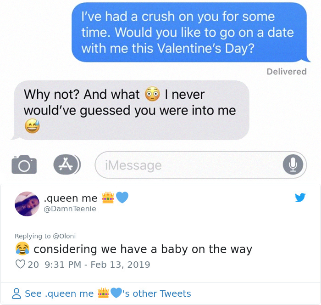Open the @DamnTeenie profile handle

pos(70,209)
